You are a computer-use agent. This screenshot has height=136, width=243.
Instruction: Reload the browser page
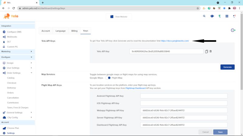click(14, 8)
